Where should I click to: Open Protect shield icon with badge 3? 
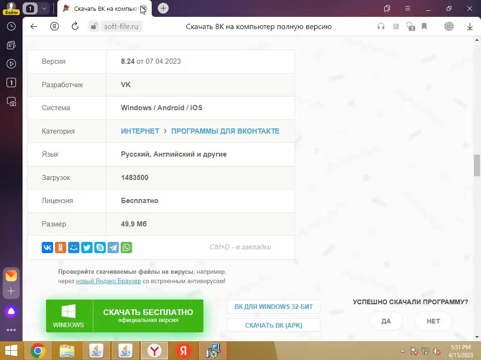tap(410, 26)
